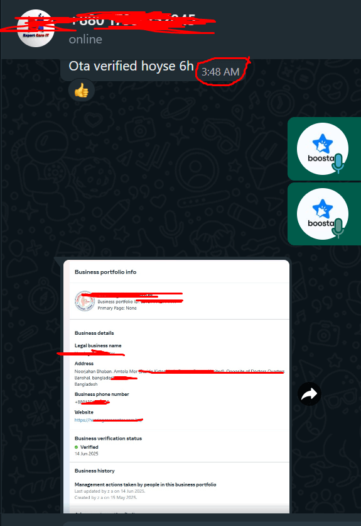Image resolution: width=361 pixels, height=526 pixels.
Task: Click the 'Legal business name' label
Action: click(x=98, y=345)
